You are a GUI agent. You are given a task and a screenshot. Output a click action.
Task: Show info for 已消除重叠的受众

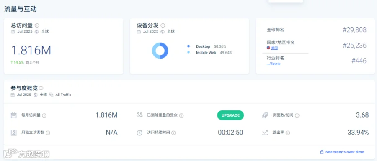click(181, 115)
